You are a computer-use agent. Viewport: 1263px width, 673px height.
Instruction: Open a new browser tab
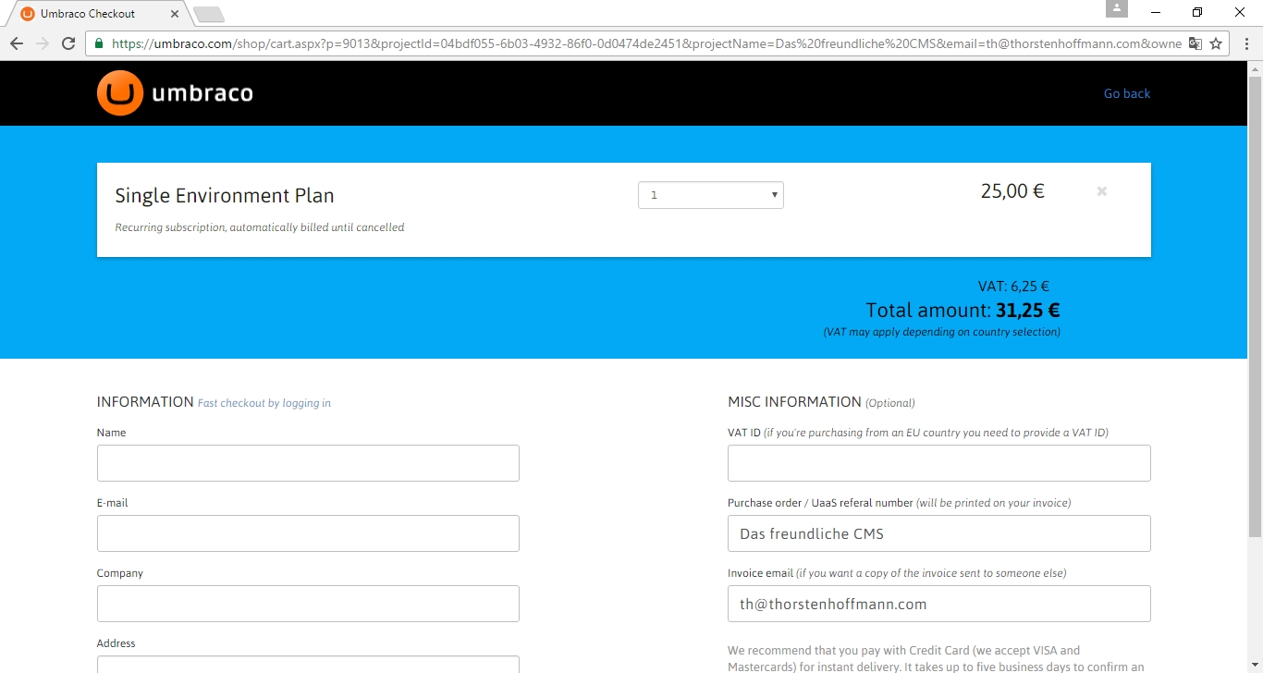[209, 14]
